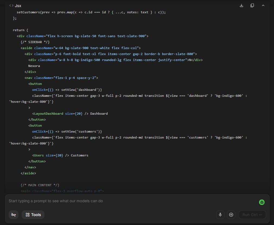Click the setView('customers') onClick line
The image size is (274, 225).
[x=67, y=131]
